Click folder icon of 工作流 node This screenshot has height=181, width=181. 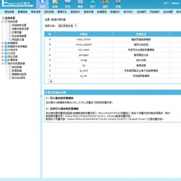pos(6,53)
